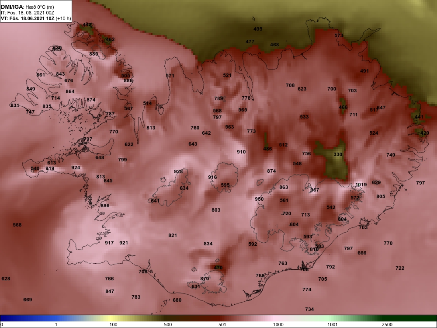Screen dimensions: 437x328
Task: Select the 849 value label
Action: 31,89
